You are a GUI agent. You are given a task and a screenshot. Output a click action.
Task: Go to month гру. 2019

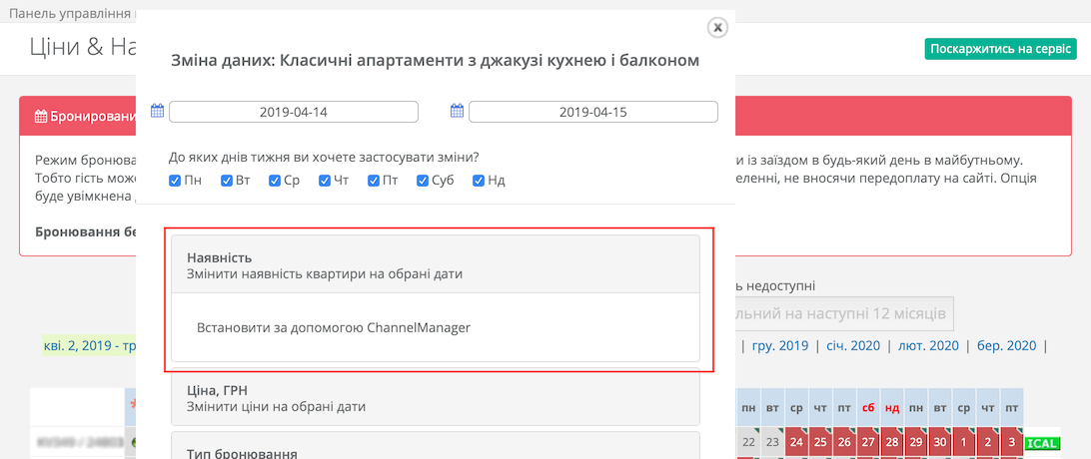coord(780,345)
